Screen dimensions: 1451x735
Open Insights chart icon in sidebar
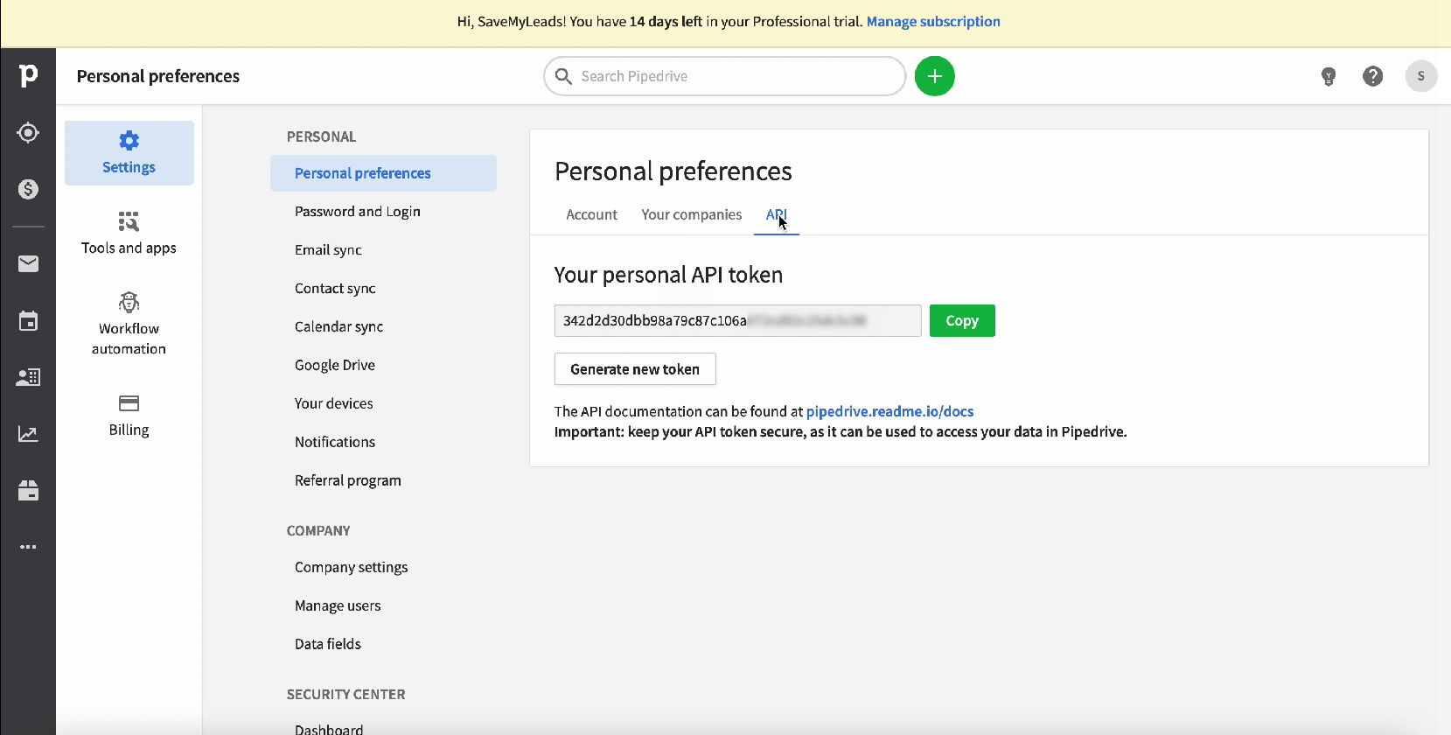tap(28, 434)
